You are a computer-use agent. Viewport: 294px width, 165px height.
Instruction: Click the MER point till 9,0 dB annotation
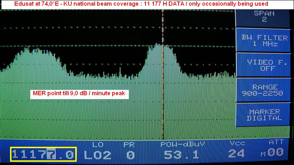pos(79,93)
